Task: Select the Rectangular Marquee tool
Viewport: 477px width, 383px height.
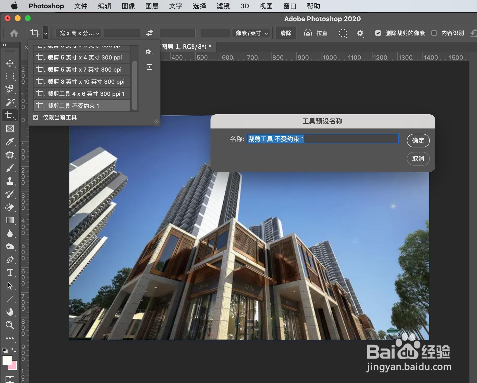Action: pyautogui.click(x=10, y=76)
